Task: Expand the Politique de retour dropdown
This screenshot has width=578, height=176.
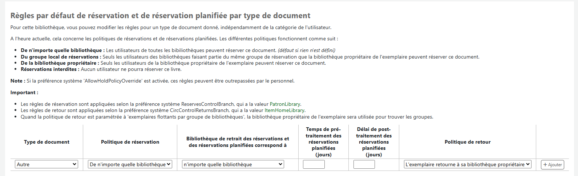Action: (467, 164)
